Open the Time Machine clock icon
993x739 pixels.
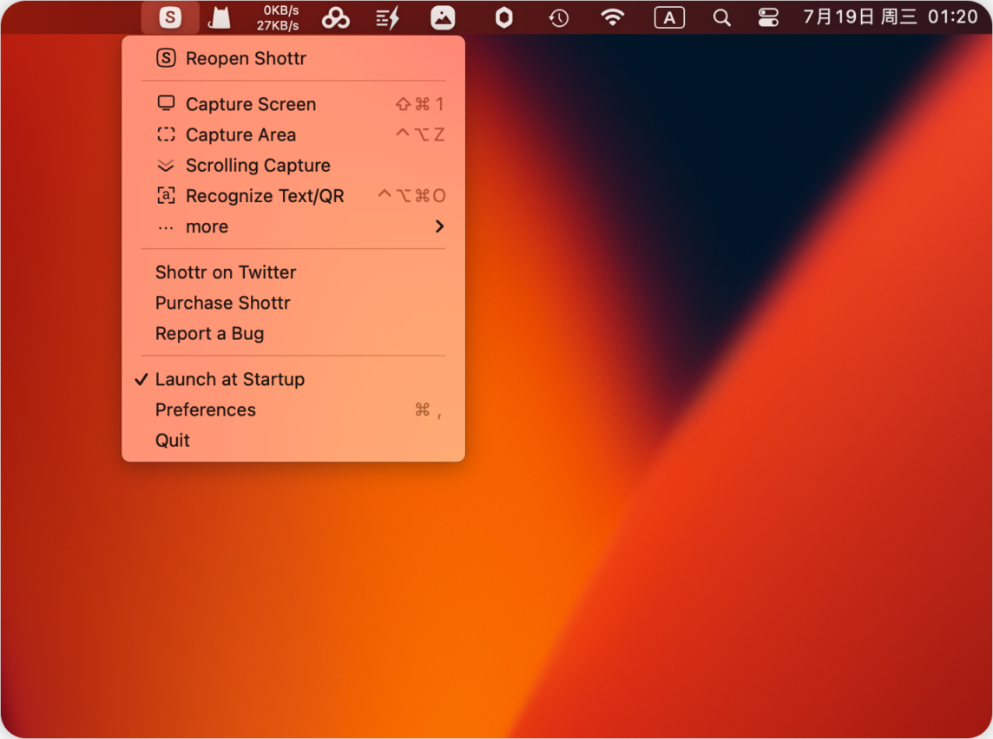[559, 17]
